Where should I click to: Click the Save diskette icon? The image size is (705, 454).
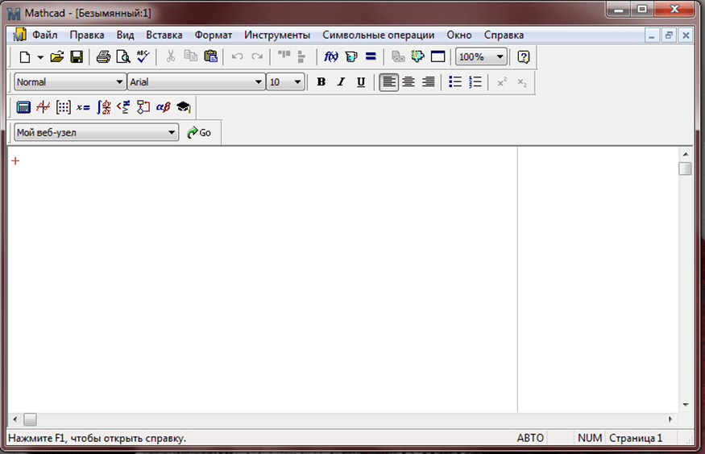[x=77, y=56]
